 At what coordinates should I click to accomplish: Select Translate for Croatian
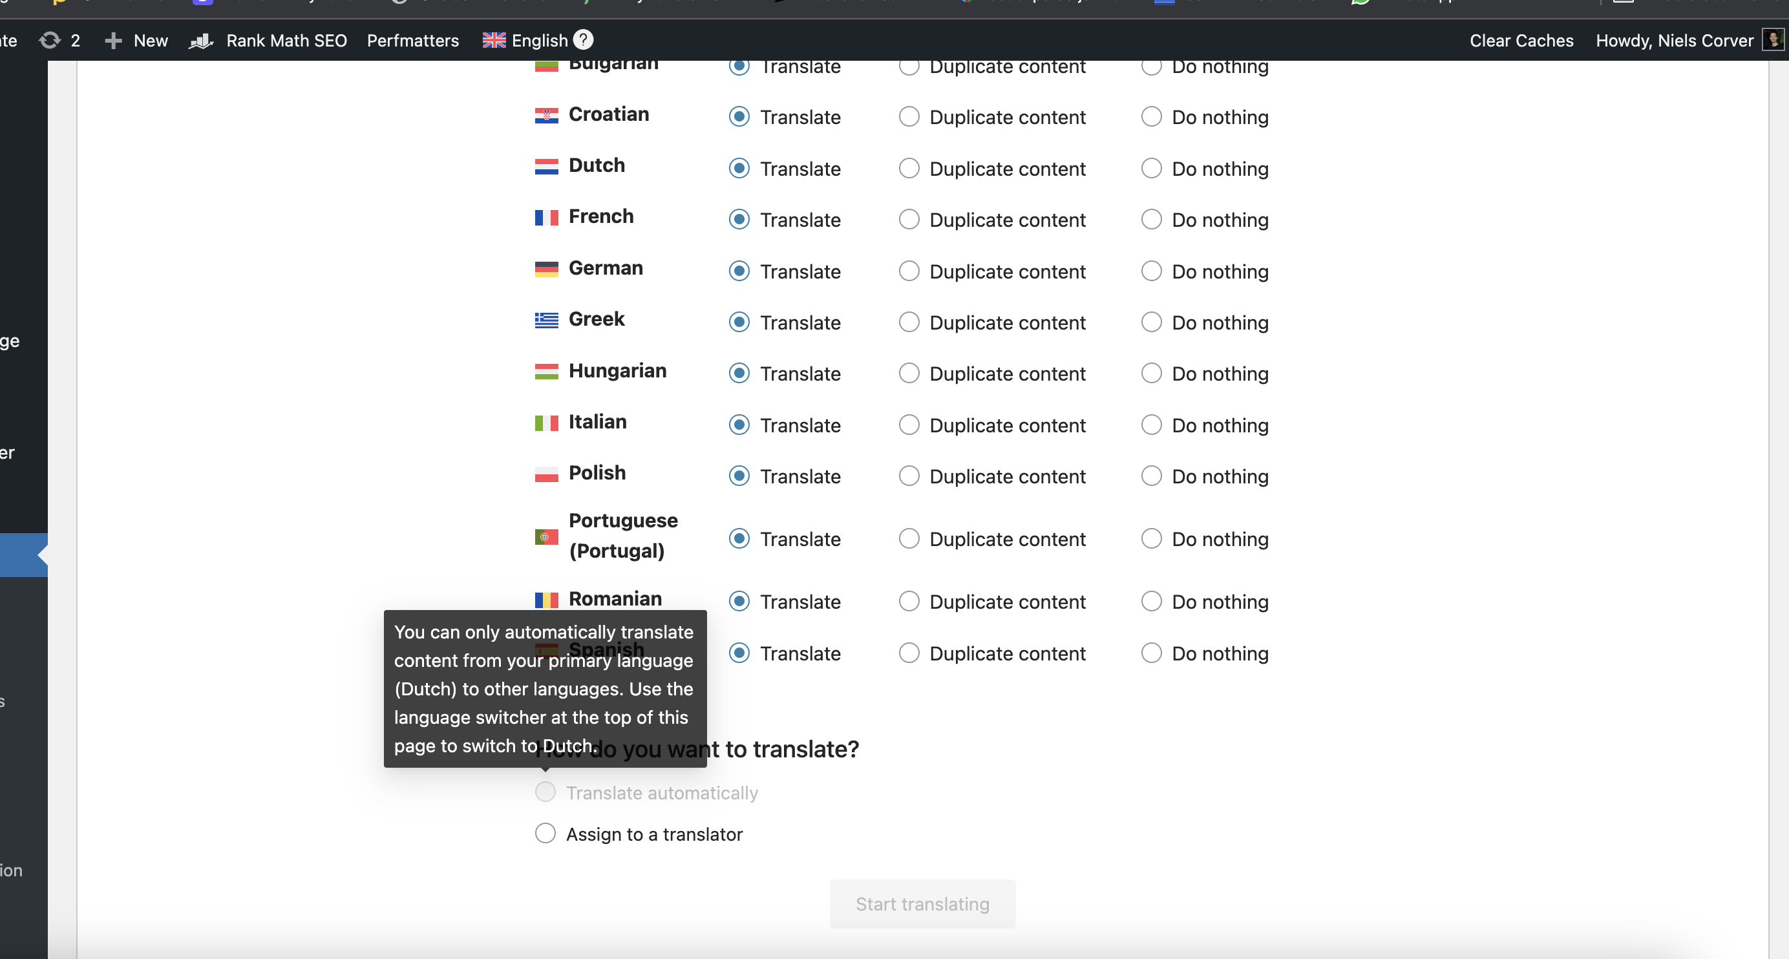pyautogui.click(x=739, y=117)
